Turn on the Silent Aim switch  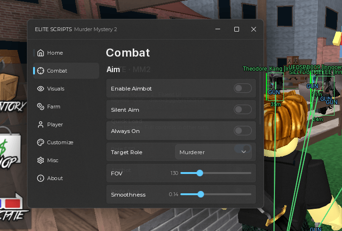coord(242,109)
